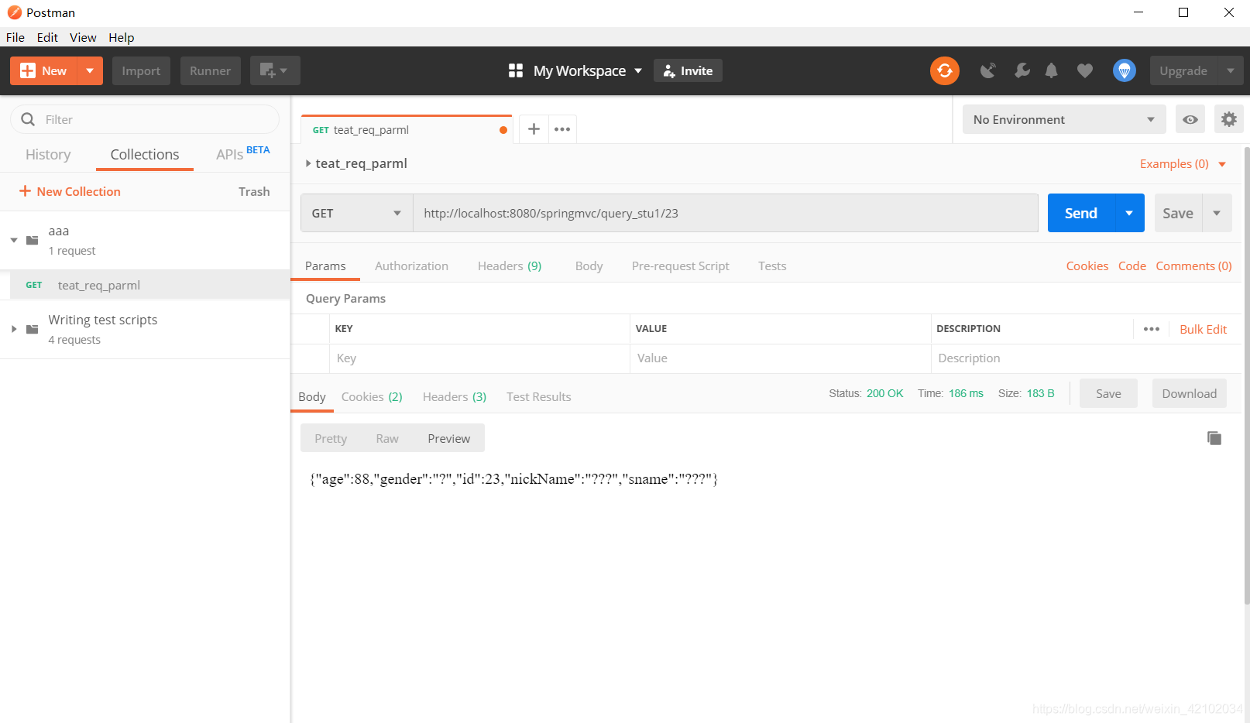The width and height of the screenshot is (1250, 723).
Task: Click the new window icon button
Action: tap(275, 70)
